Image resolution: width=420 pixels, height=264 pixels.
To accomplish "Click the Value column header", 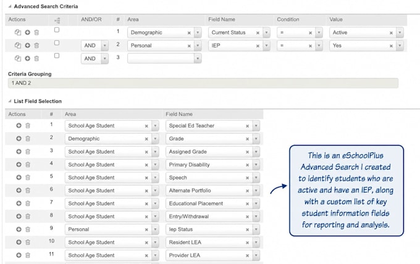I will click(336, 19).
